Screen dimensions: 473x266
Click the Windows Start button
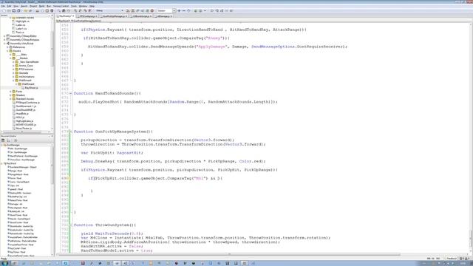5,263
